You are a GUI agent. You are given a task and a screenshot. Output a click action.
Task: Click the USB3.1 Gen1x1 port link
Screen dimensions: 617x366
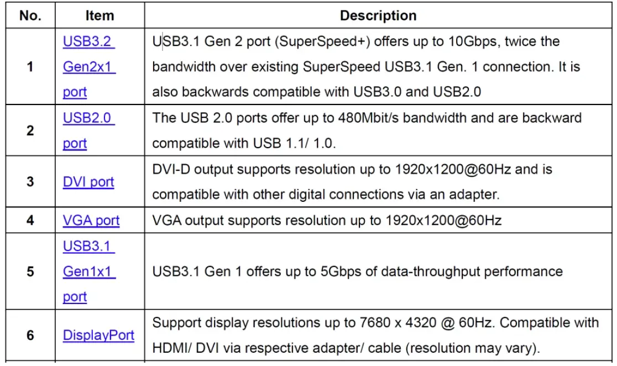coord(88,271)
